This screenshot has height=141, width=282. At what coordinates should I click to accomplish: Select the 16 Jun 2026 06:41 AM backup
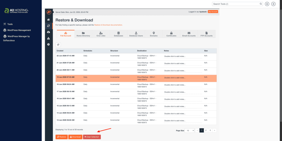[x=136, y=100]
